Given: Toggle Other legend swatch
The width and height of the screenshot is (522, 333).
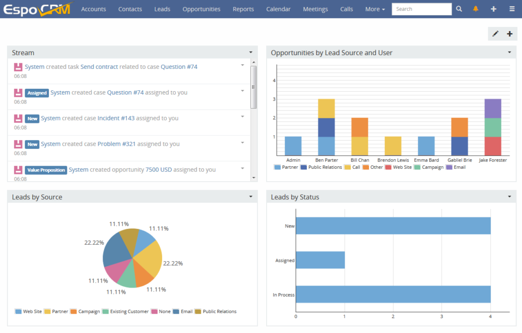Looking at the screenshot, I should (x=366, y=167).
